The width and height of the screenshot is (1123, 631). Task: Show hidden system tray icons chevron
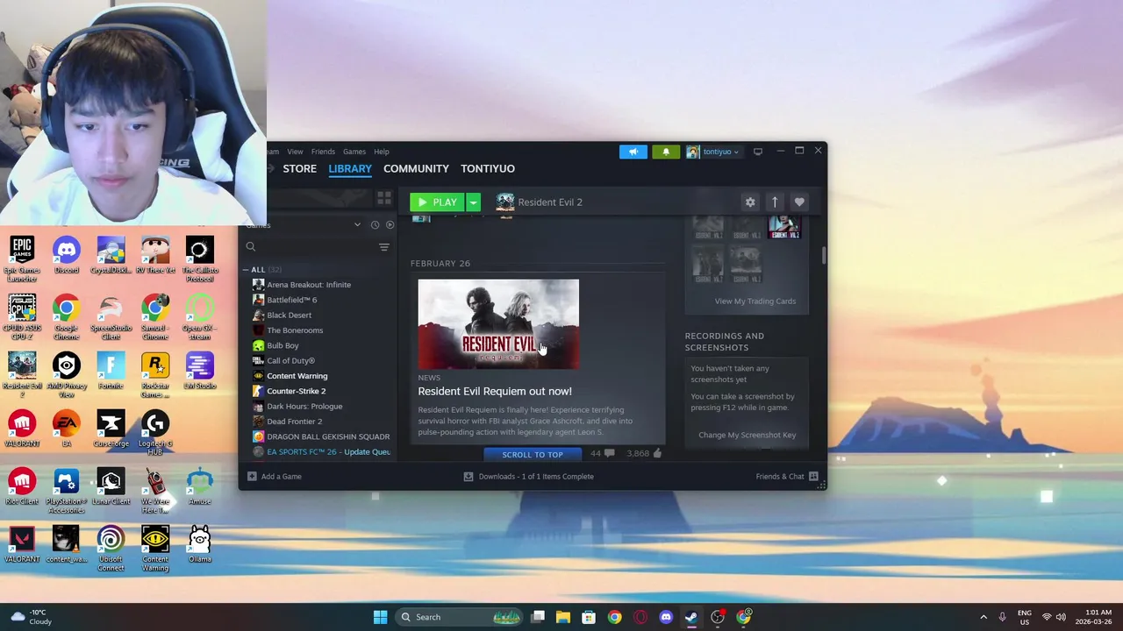pyautogui.click(x=984, y=617)
